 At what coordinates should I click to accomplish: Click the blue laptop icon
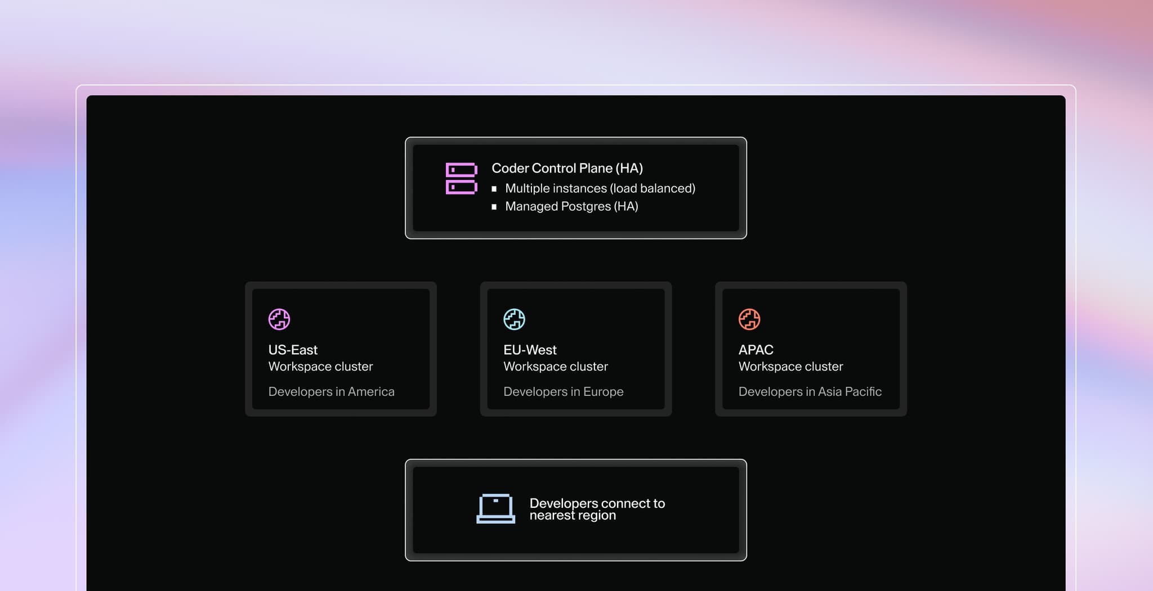click(495, 509)
